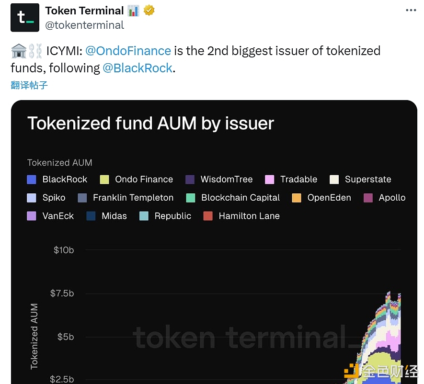Toggle BlackRock legend color swatch
The width and height of the screenshot is (424, 384).
(x=32, y=180)
